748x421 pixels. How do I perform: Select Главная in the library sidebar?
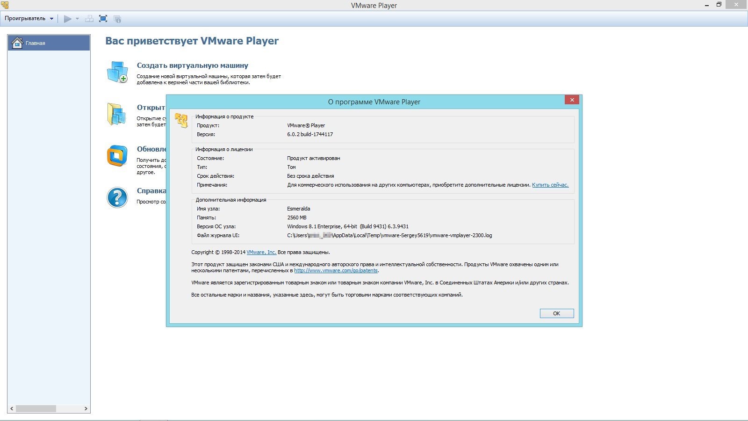coord(49,43)
